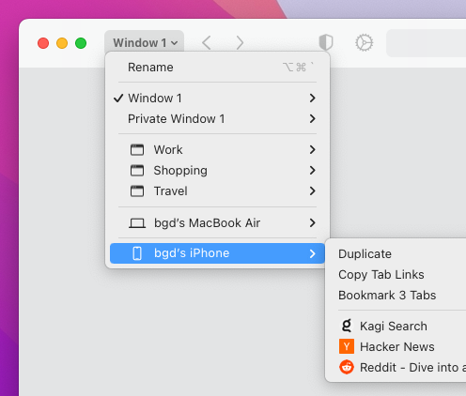Click the back navigation arrow
466x396 pixels.
pyautogui.click(x=206, y=42)
